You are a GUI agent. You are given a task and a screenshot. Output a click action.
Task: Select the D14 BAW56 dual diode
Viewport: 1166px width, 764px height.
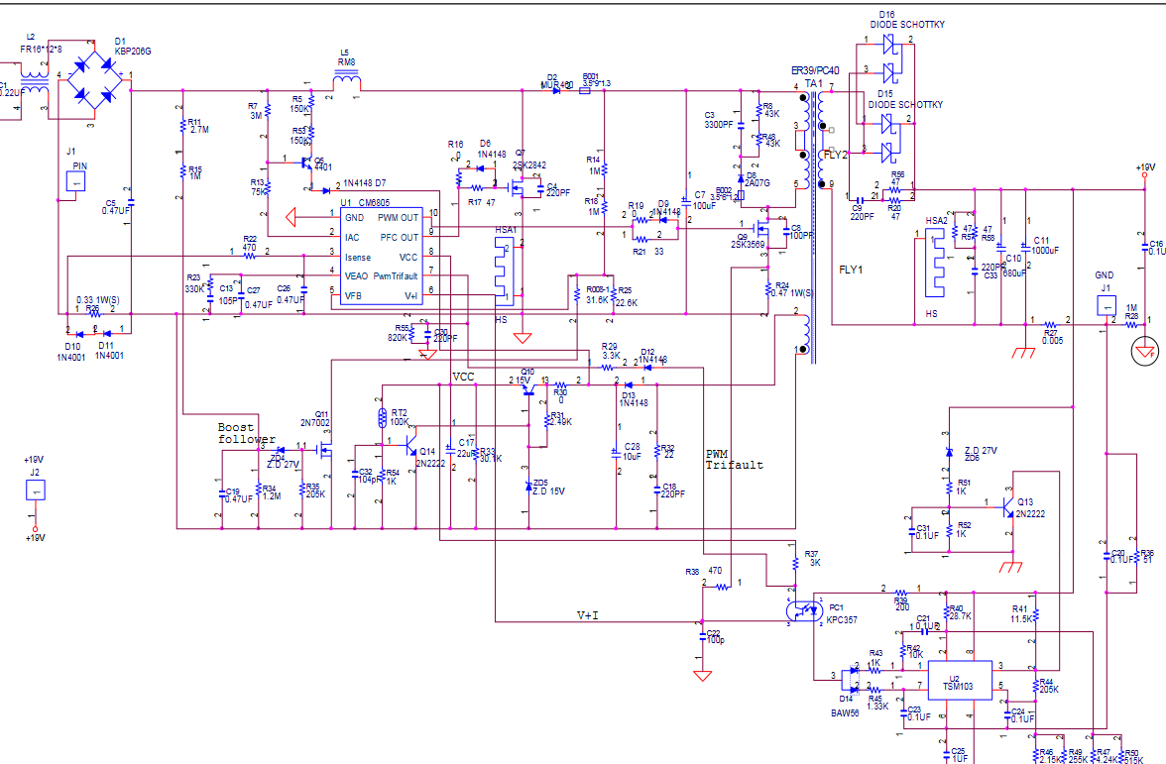(x=853, y=680)
